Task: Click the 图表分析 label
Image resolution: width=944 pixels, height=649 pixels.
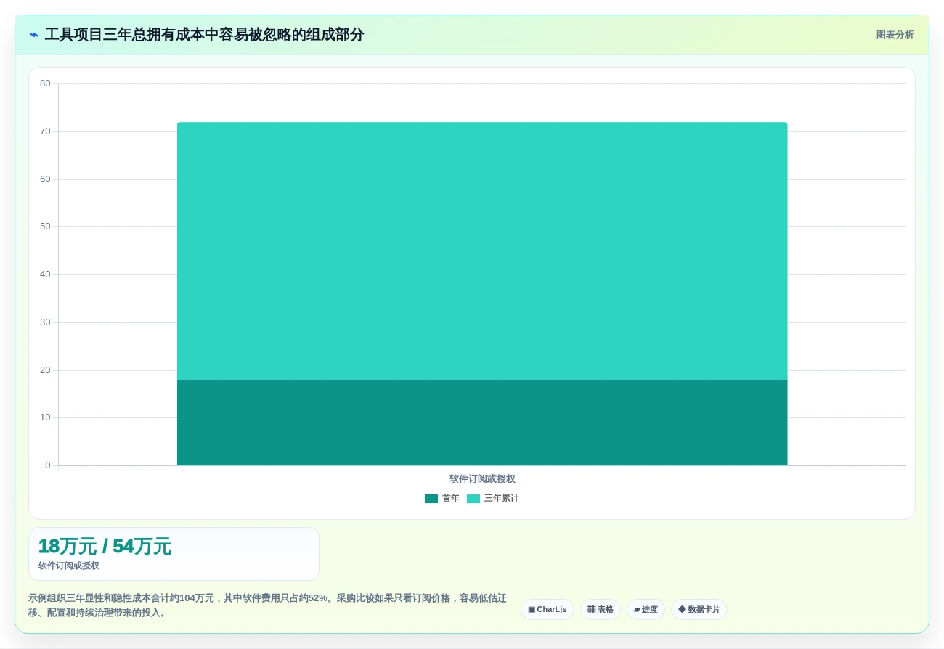Action: [895, 35]
